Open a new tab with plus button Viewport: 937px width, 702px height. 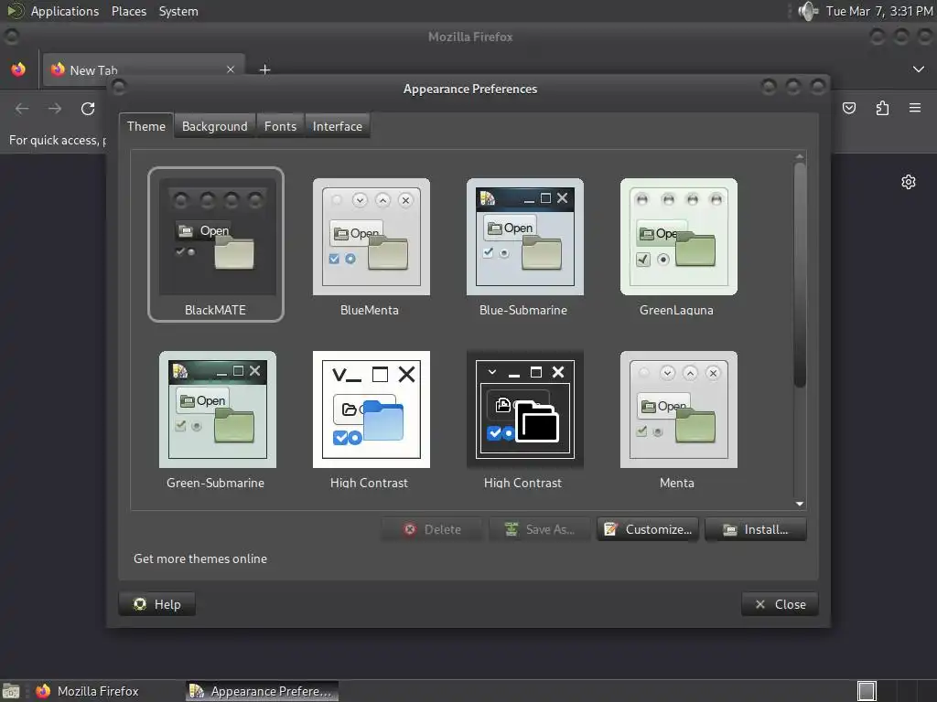point(264,69)
